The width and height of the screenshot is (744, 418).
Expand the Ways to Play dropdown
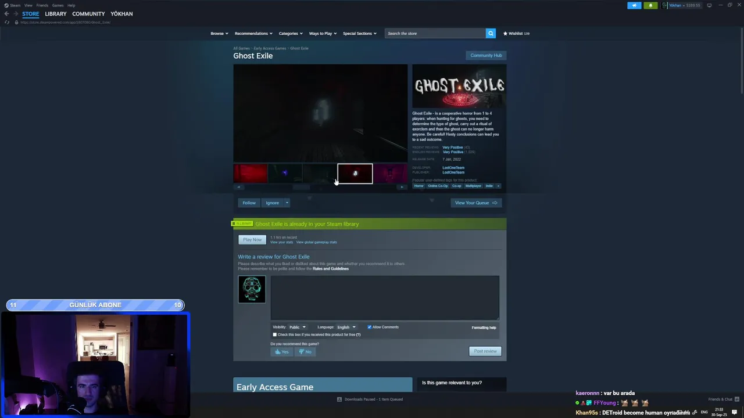(323, 33)
